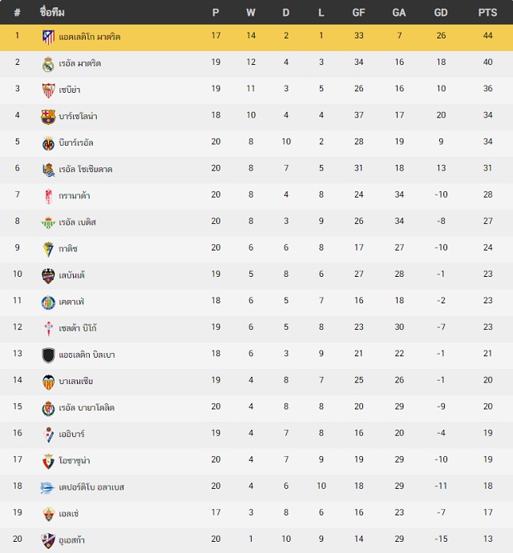
Task: Sort table by GD column header
Action: [441, 13]
